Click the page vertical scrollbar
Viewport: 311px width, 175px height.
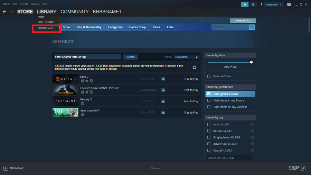point(309,25)
